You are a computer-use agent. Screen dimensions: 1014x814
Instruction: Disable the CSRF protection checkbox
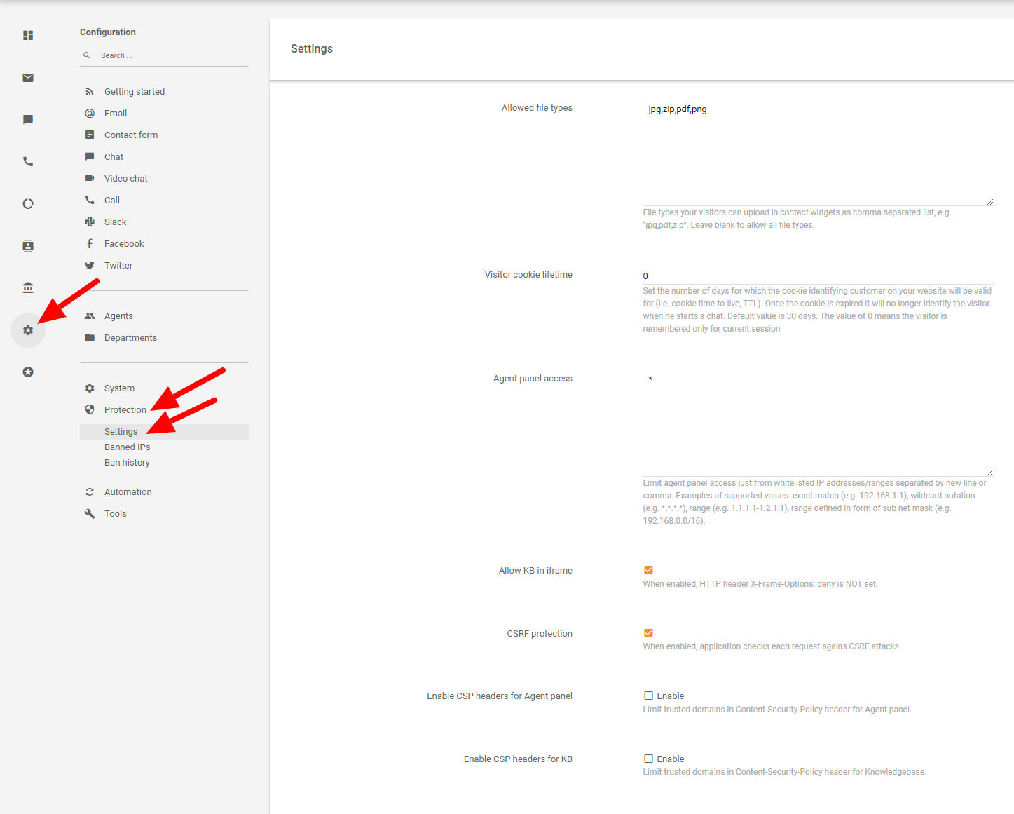click(x=648, y=633)
